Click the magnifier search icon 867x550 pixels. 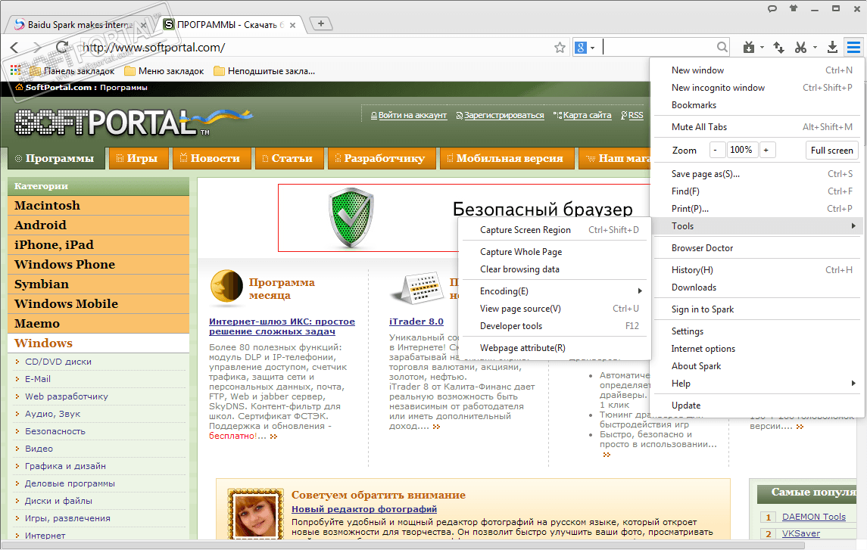722,48
